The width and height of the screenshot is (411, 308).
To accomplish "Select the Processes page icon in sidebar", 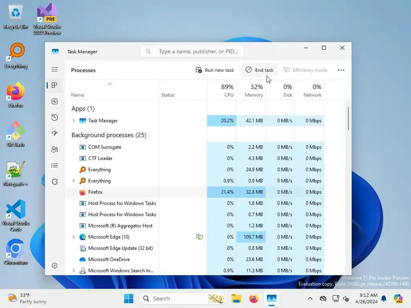I will [x=55, y=85].
